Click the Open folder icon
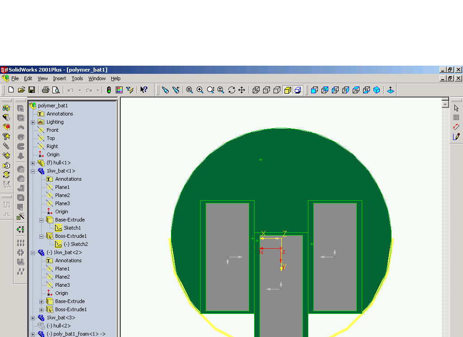 point(21,90)
